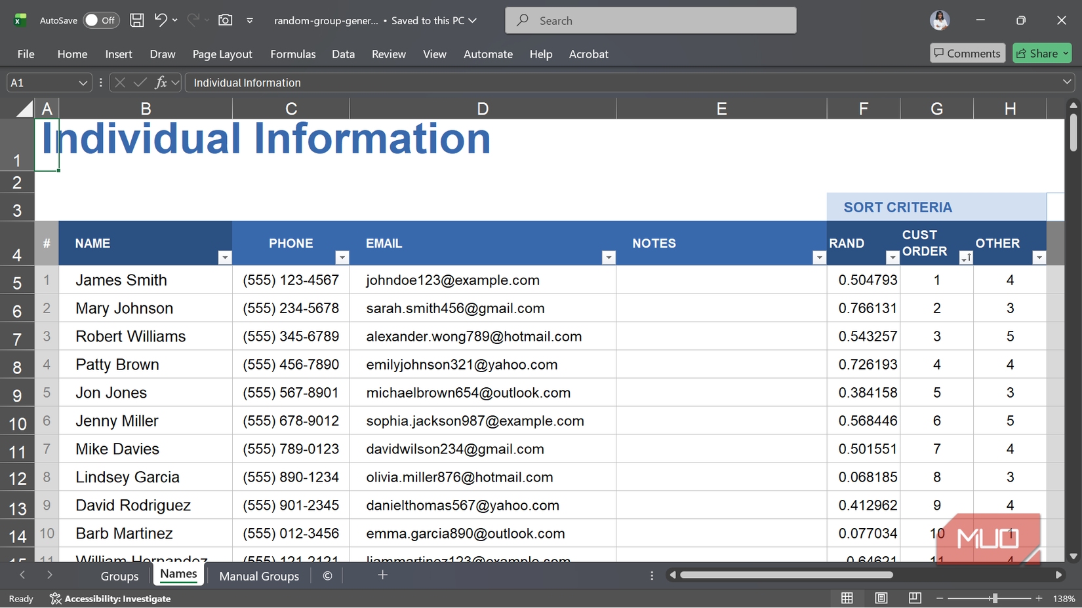Open the EMAIL column filter dropdown
1082x608 pixels.
pos(608,257)
